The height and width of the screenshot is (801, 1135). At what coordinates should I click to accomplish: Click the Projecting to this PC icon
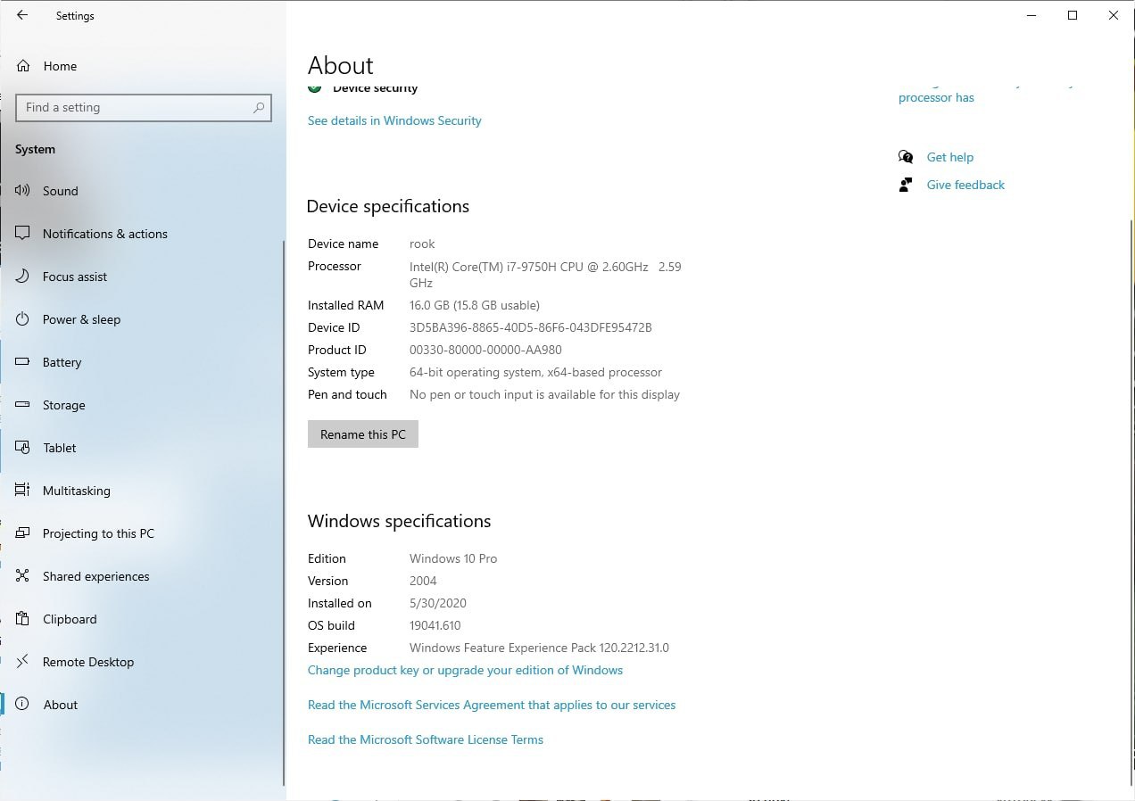(x=23, y=533)
